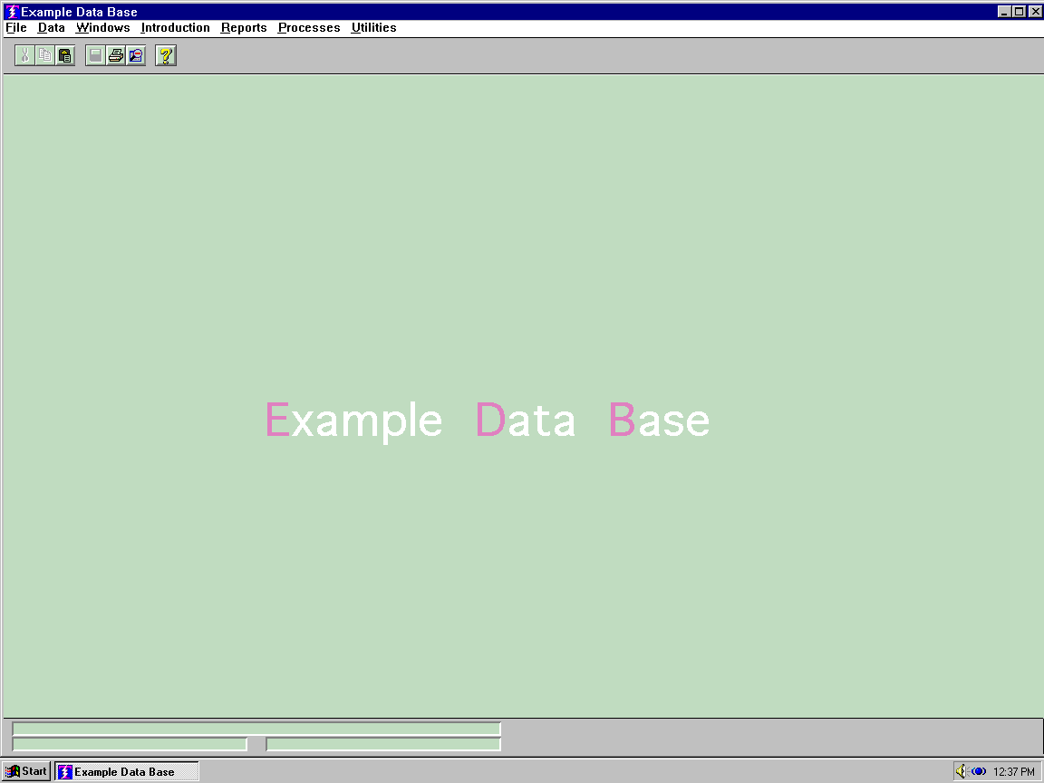Viewport: 1044px width, 783px height.
Task: Click the title bar application lightning icon
Action: [11, 11]
